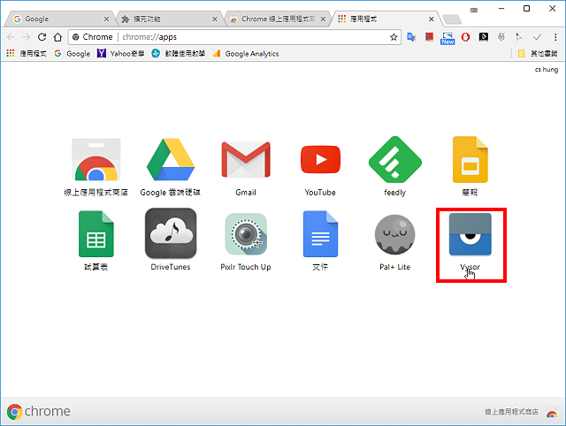The image size is (566, 426).
Task: Open the extension labeled New
Action: pos(447,38)
